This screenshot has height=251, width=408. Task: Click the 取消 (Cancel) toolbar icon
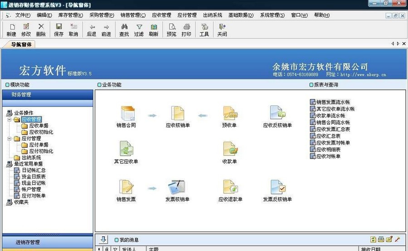(x=73, y=29)
